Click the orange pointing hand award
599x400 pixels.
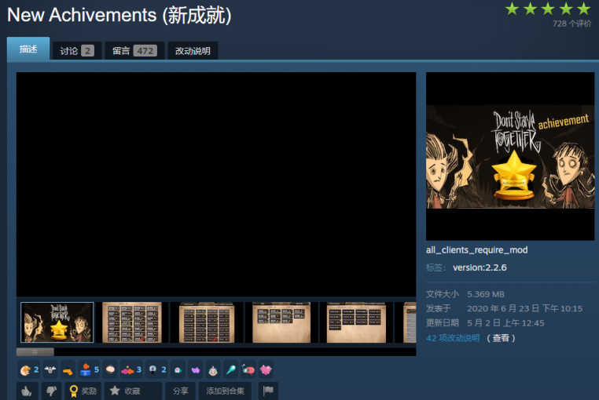(68, 370)
